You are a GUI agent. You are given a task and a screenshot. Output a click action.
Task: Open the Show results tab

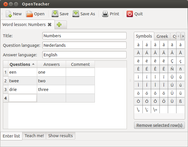61,136
